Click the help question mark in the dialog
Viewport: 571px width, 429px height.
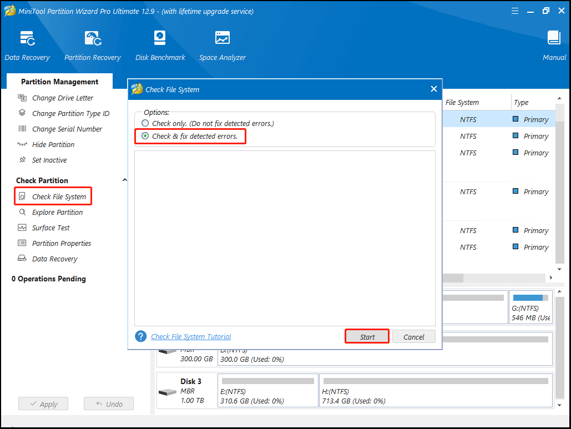[x=140, y=336]
